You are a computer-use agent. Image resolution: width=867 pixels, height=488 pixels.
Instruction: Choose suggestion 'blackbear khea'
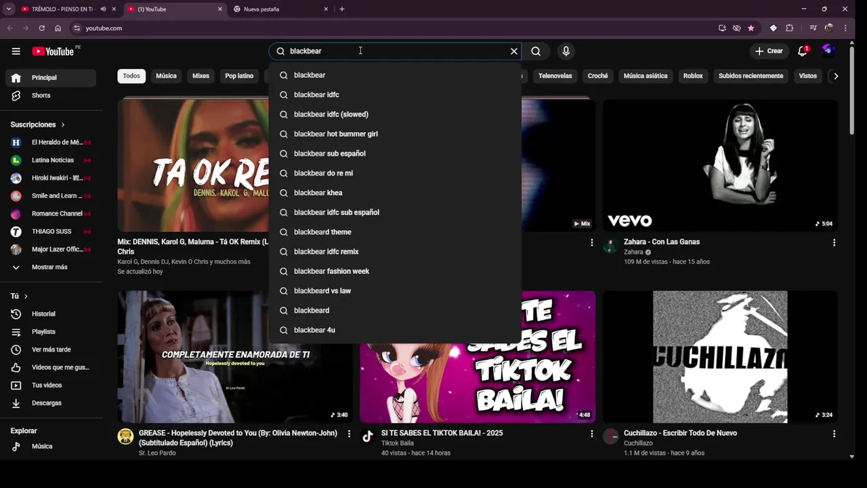pyautogui.click(x=395, y=193)
